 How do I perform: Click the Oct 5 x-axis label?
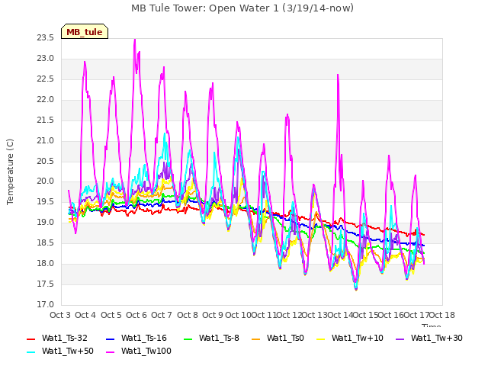[x=111, y=315]
